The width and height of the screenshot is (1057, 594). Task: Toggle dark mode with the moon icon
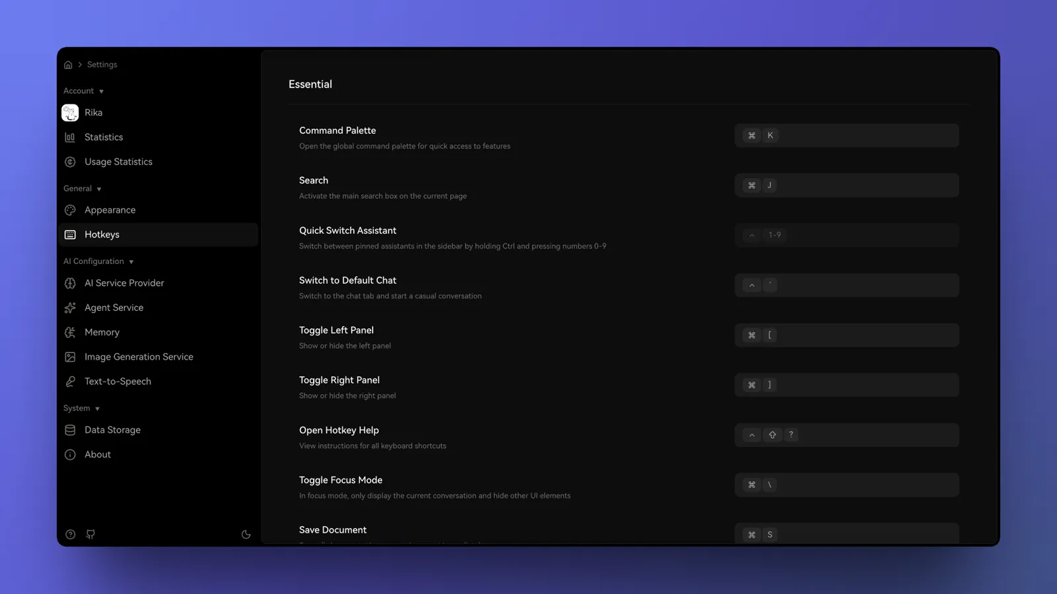click(x=246, y=535)
